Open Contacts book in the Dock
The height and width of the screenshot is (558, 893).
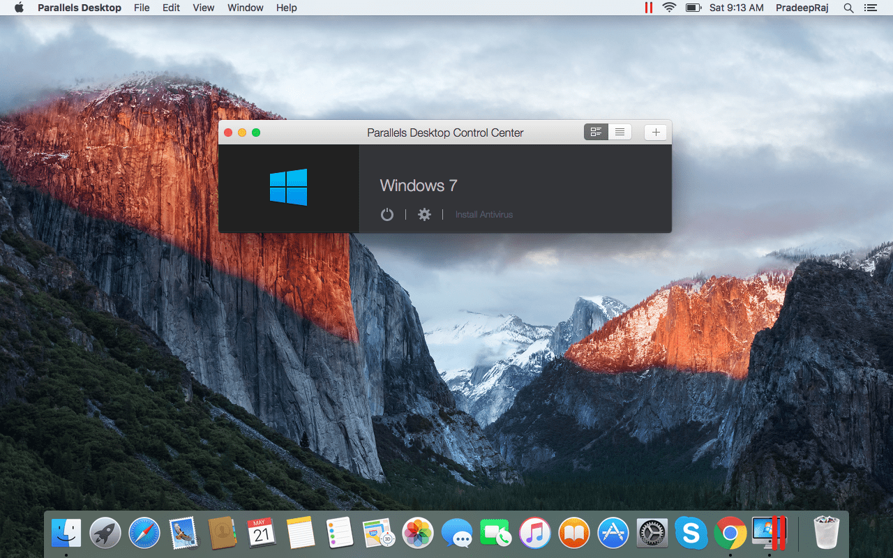[223, 534]
